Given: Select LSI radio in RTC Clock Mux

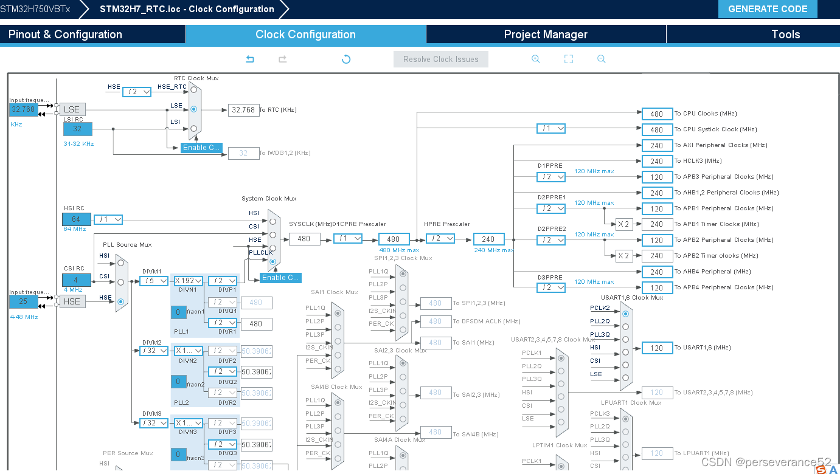Looking at the screenshot, I should click(x=194, y=128).
